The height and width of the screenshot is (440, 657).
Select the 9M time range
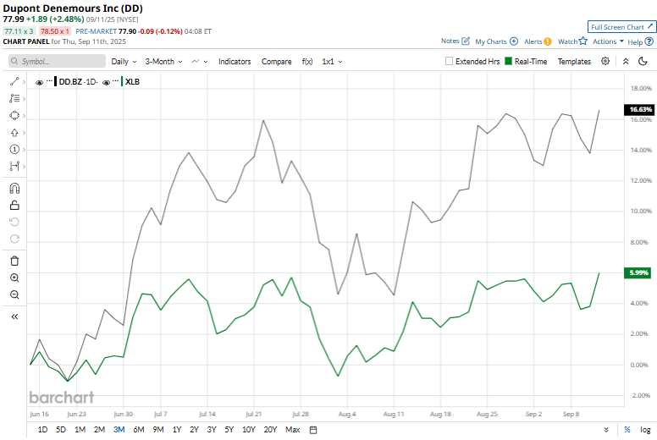coord(158,430)
